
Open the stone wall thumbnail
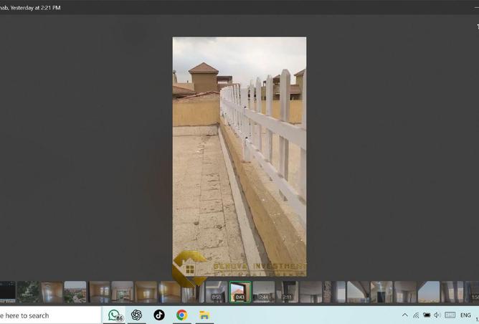pos(334,292)
